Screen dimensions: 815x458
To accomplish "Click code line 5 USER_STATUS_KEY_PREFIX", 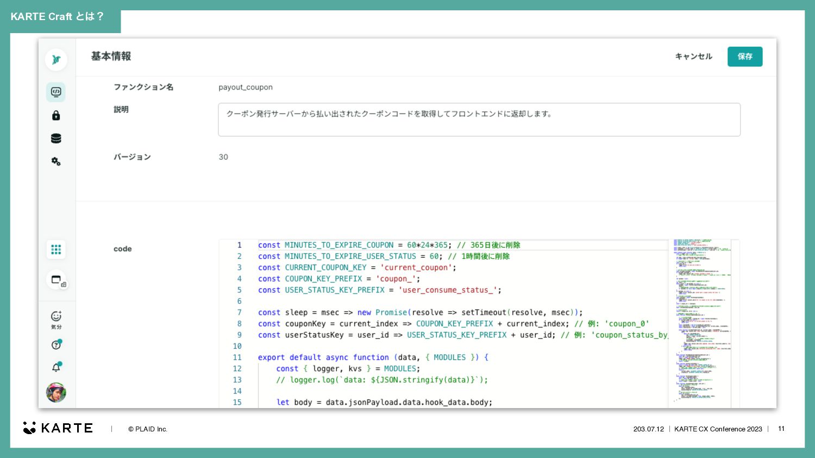I will tap(379, 290).
